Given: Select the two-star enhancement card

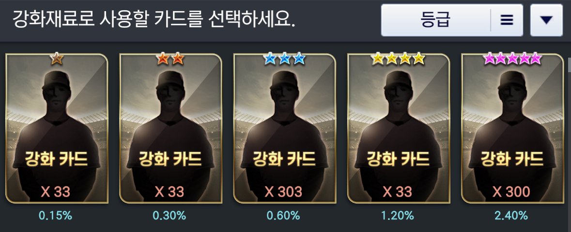Looking at the screenshot, I should (x=170, y=128).
